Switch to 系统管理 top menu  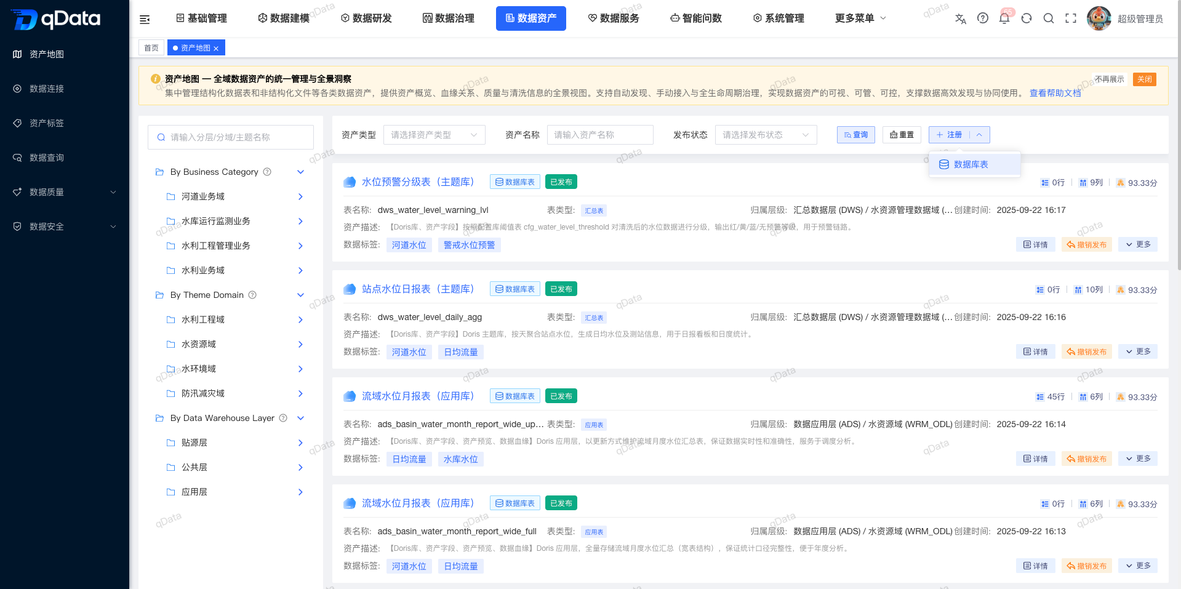tap(779, 18)
